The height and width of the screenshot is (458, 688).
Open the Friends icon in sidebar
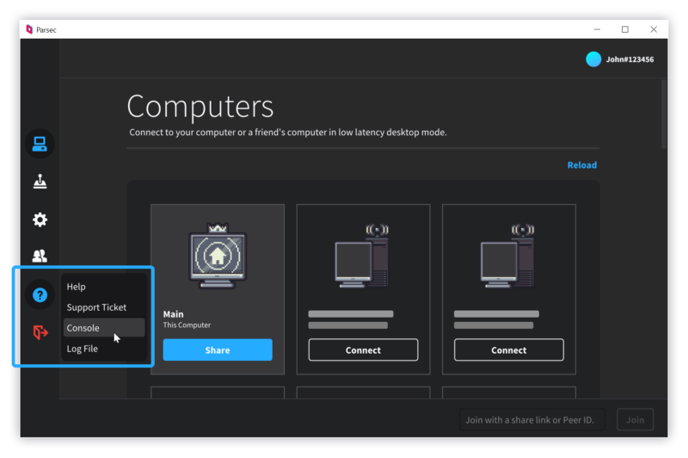point(40,256)
